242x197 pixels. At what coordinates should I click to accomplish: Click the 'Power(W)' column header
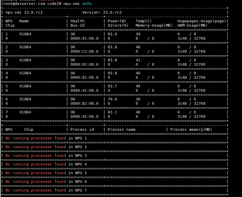pyautogui.click(x=117, y=21)
